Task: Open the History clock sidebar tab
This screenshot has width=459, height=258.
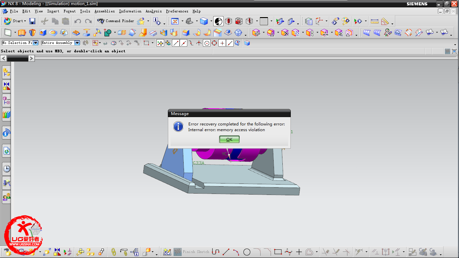Action: [x=6, y=169]
